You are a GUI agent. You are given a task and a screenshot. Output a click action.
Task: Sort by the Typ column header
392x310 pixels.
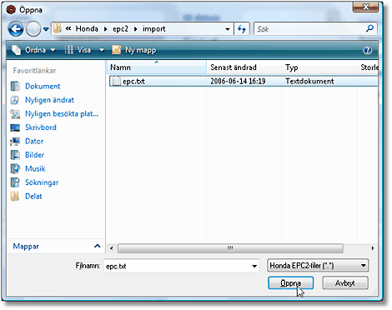pyautogui.click(x=319, y=67)
